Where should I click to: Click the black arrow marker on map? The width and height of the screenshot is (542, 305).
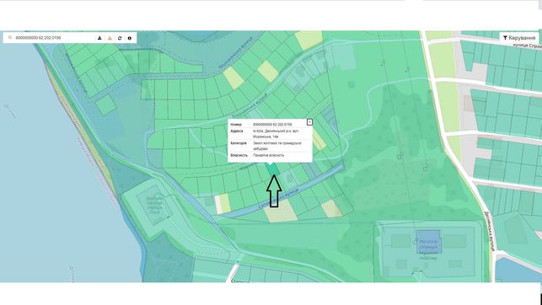point(274,191)
